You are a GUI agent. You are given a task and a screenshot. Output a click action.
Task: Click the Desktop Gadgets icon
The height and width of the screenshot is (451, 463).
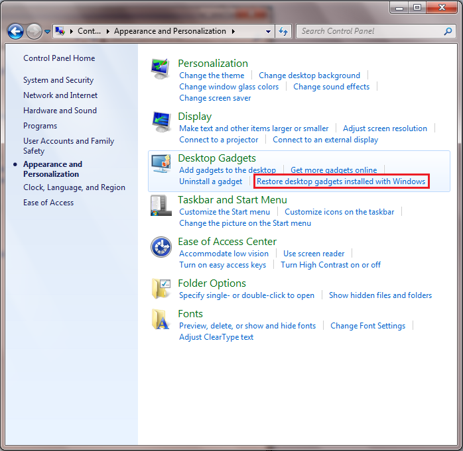pyautogui.click(x=161, y=164)
